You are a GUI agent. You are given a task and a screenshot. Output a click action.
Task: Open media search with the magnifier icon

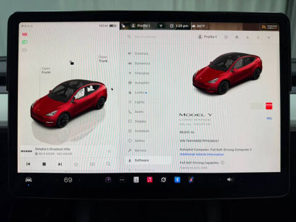(109, 164)
